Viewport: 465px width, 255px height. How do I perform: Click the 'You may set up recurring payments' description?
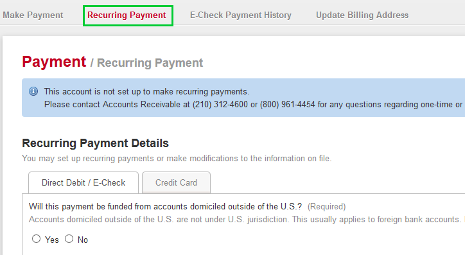[177, 159]
